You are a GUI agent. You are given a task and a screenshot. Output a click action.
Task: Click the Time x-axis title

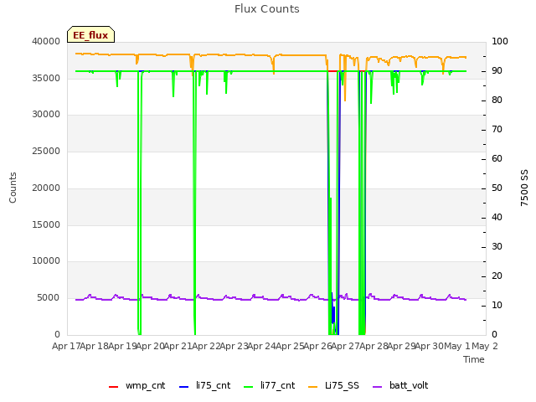coord(474,359)
